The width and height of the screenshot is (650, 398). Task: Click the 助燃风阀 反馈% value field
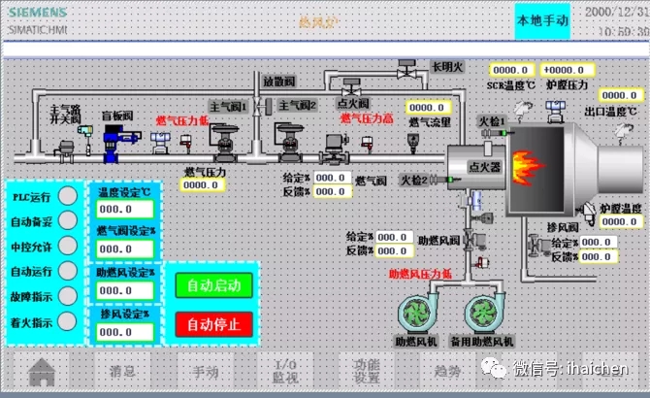click(x=394, y=250)
